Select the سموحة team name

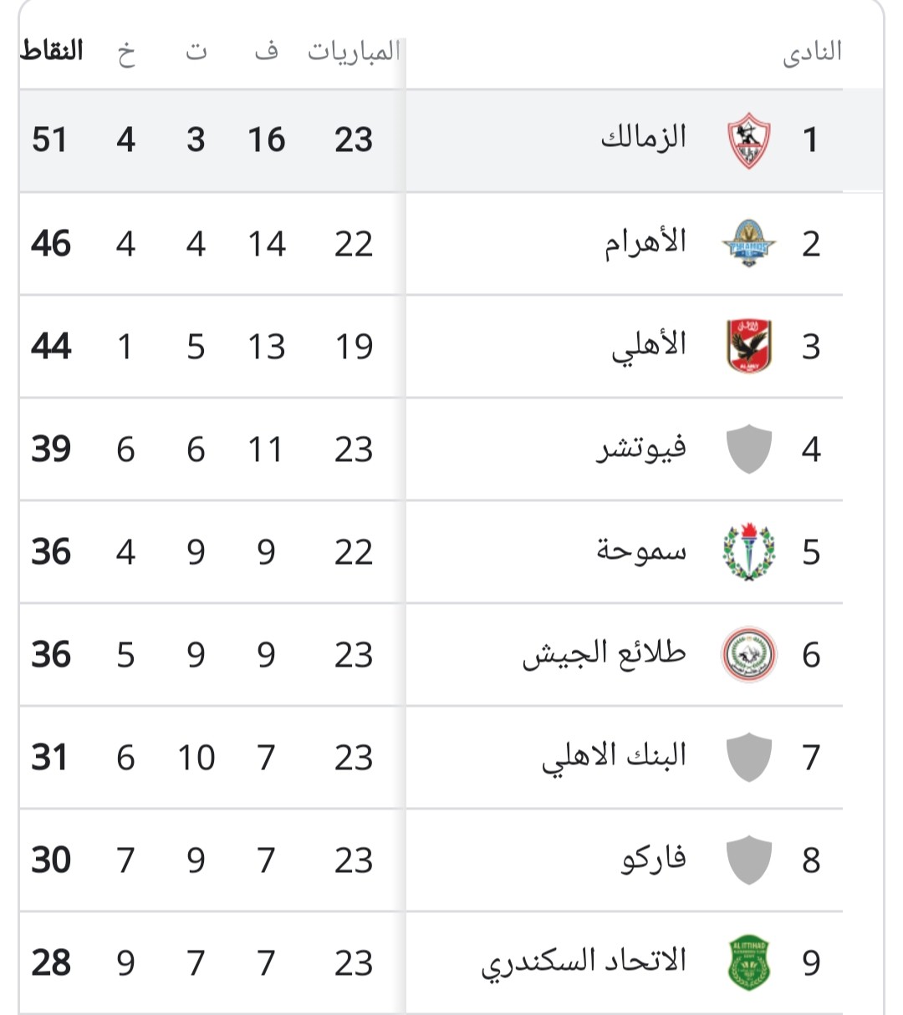pyautogui.click(x=641, y=551)
